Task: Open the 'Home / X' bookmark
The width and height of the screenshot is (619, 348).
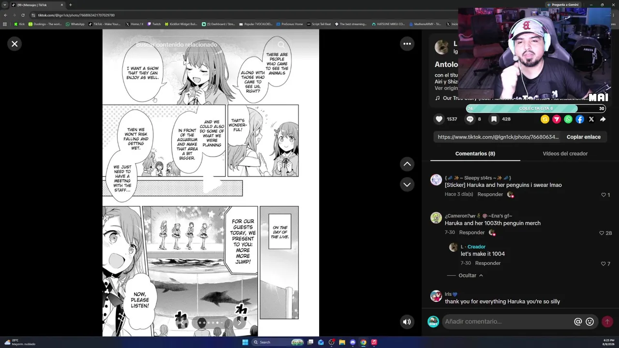Action: pyautogui.click(x=134, y=24)
